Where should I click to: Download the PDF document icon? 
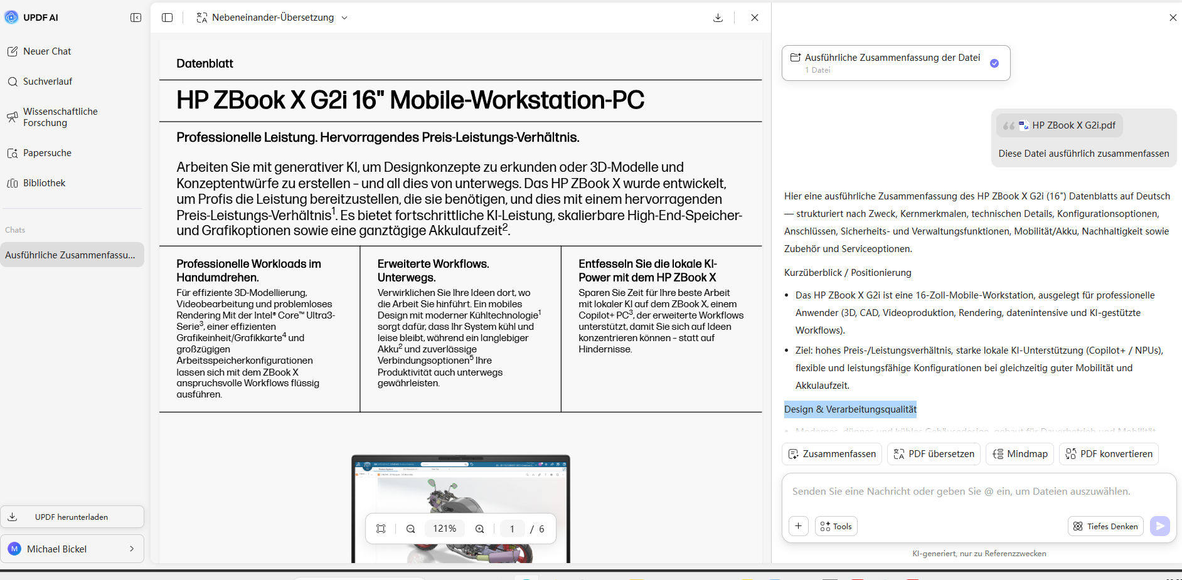click(718, 18)
